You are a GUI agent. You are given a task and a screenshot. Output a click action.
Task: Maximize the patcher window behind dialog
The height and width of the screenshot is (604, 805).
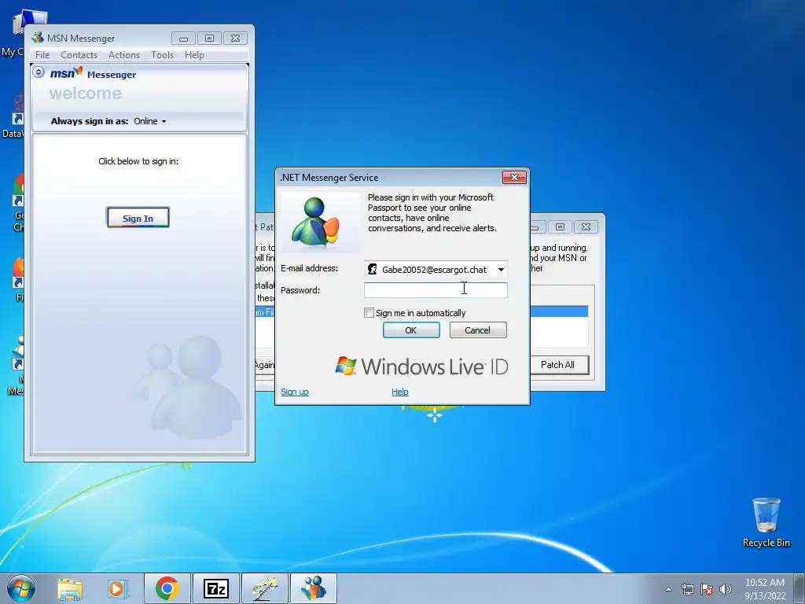point(560,226)
